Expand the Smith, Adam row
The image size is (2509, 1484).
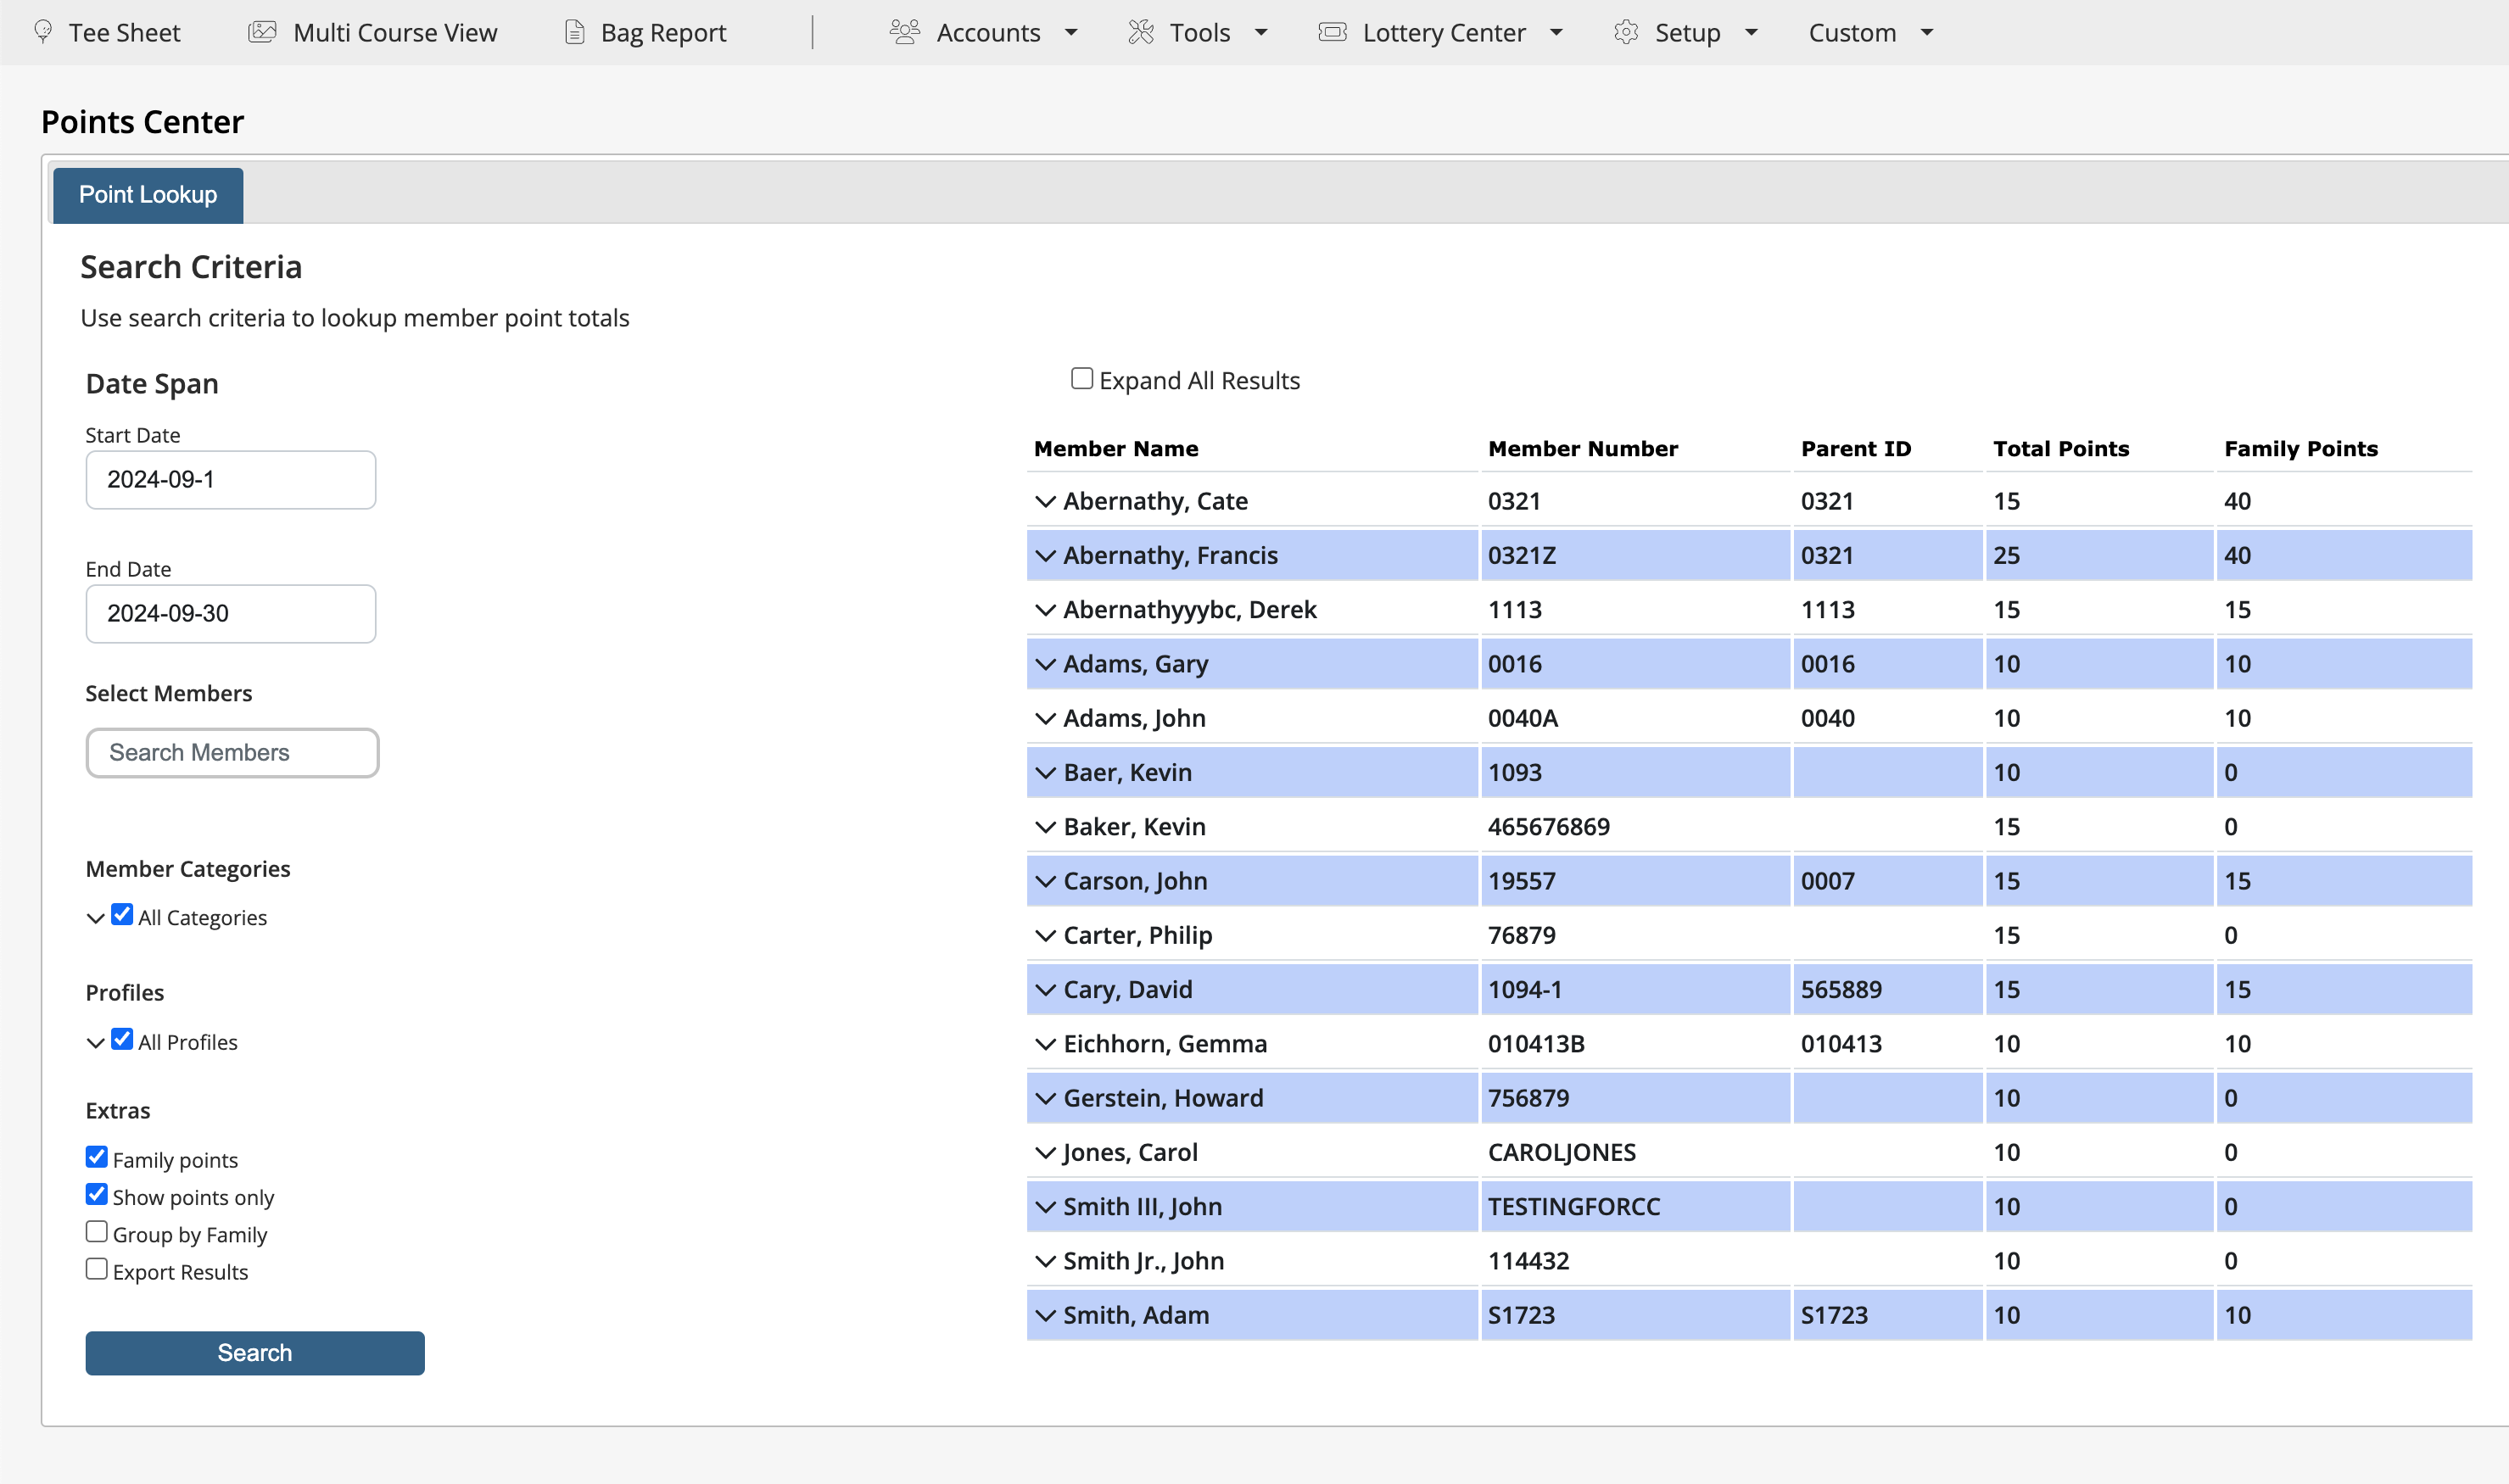pos(1045,1316)
